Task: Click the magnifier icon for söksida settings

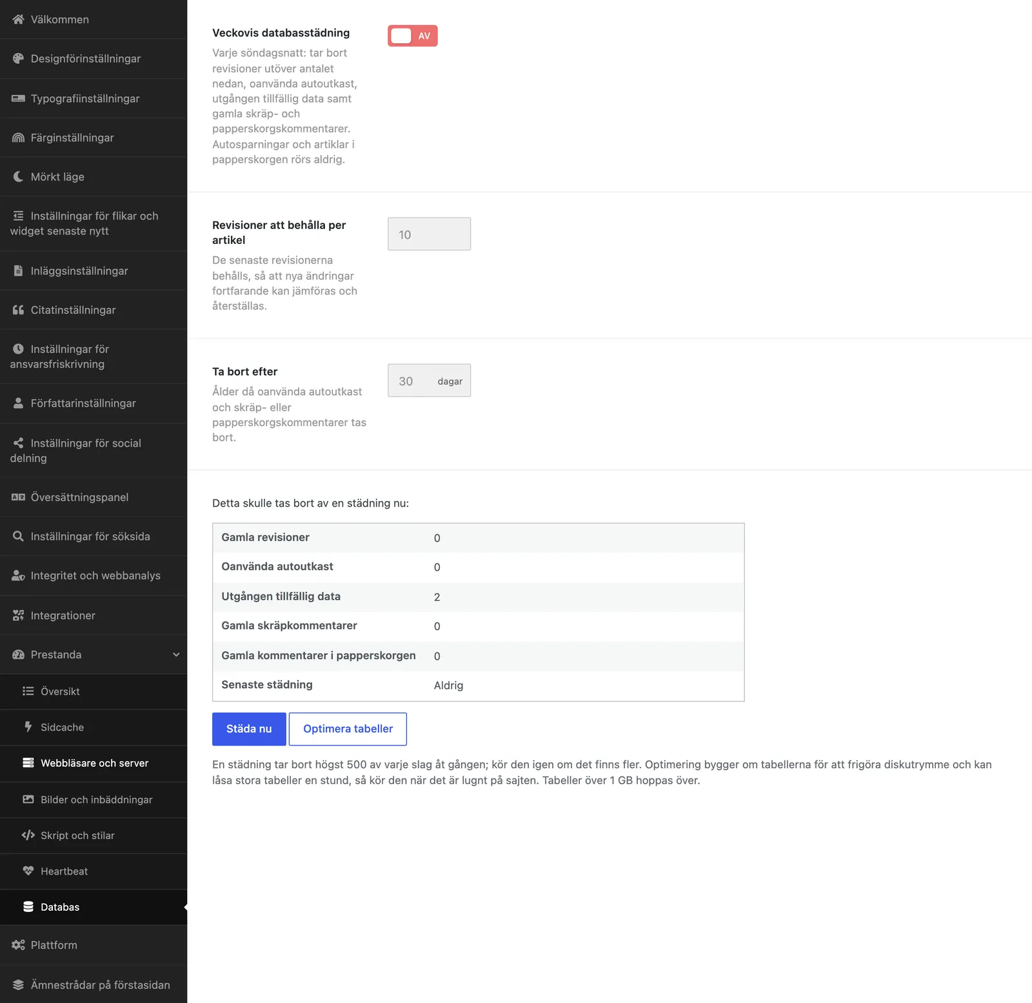Action: pyautogui.click(x=18, y=536)
